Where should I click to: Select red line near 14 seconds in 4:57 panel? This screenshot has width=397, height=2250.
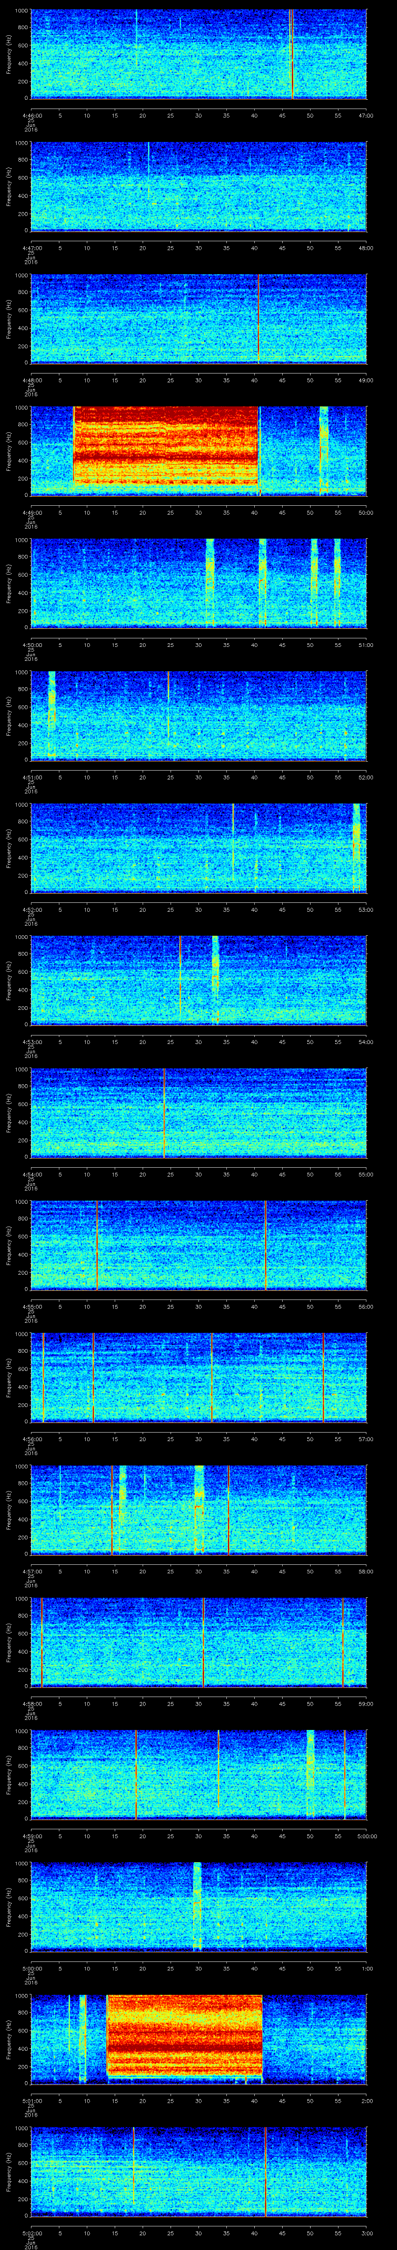pyautogui.click(x=112, y=1509)
